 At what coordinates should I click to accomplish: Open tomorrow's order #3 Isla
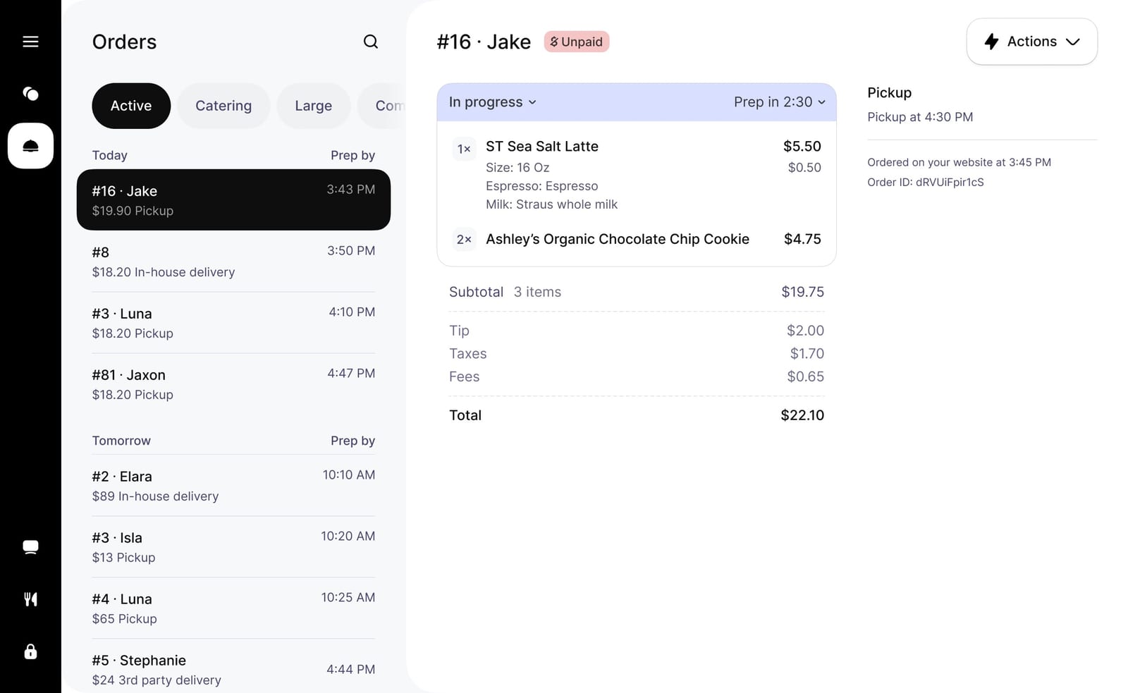tap(233, 547)
